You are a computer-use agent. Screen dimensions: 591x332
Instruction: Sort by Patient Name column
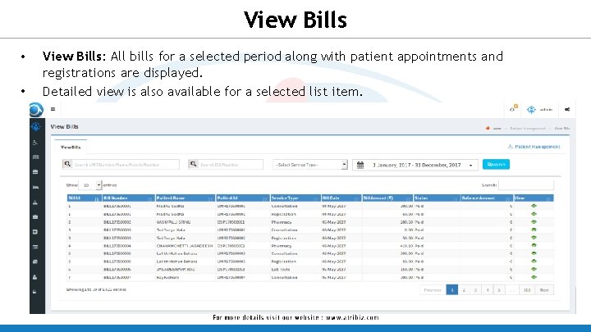(186, 198)
